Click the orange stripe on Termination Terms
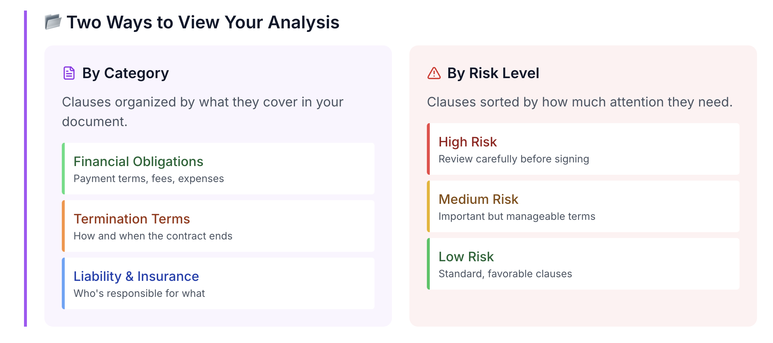 point(63,226)
